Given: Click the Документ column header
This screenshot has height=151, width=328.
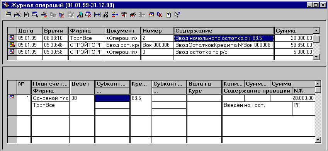Looking at the screenshot, I should 123,31.
